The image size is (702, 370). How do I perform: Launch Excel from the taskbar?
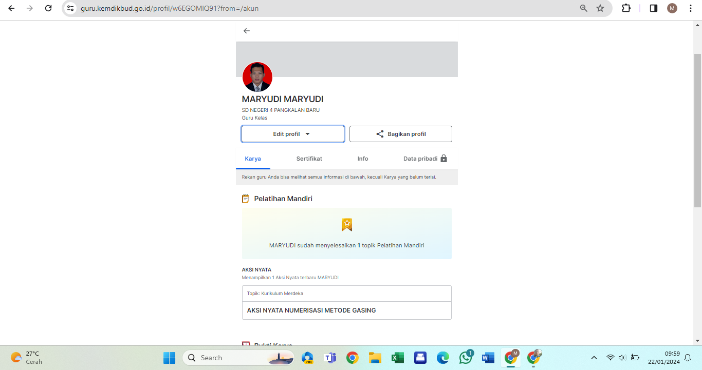click(x=397, y=358)
